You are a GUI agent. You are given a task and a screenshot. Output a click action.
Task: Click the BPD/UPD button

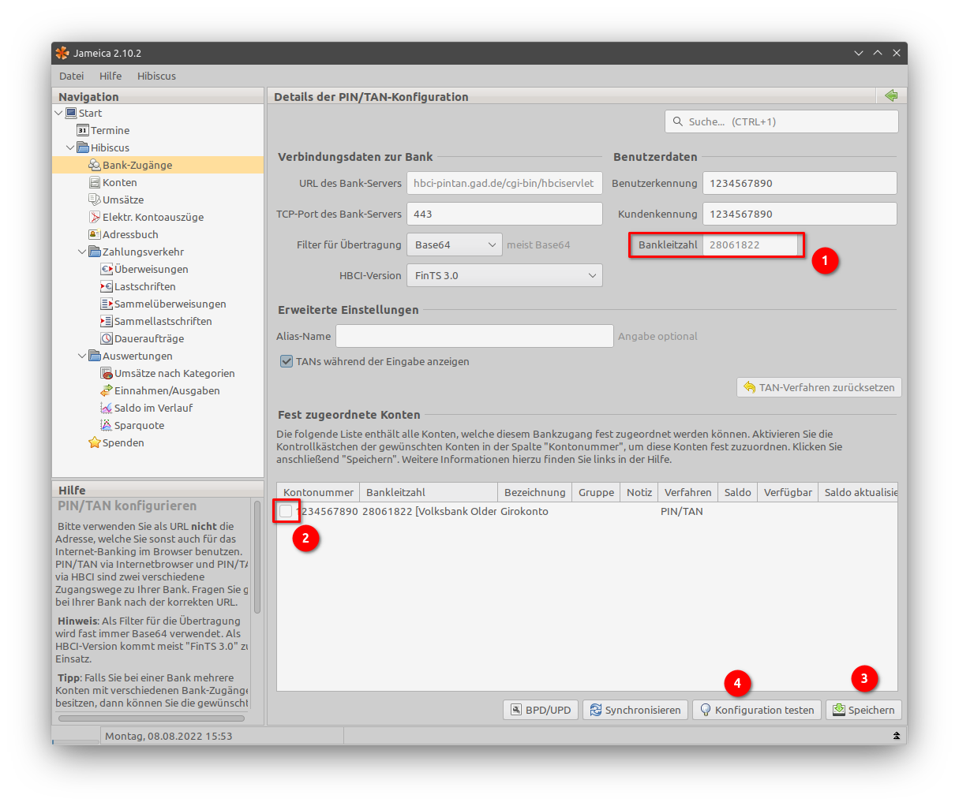541,710
